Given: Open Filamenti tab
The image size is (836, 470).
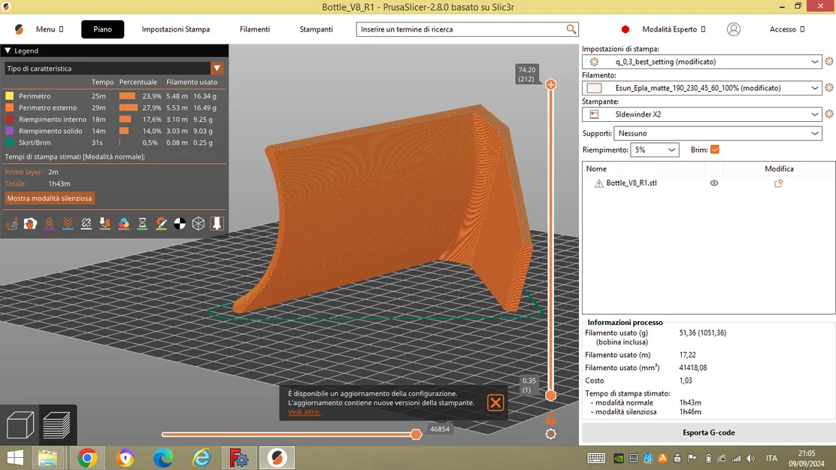Looking at the screenshot, I should click(255, 29).
